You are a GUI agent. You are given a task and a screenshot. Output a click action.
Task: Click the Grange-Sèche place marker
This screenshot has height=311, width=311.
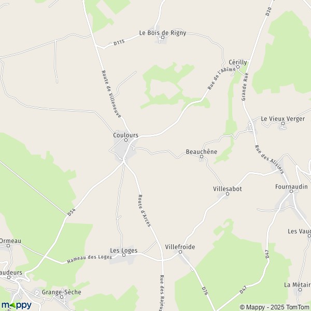point(62,297)
